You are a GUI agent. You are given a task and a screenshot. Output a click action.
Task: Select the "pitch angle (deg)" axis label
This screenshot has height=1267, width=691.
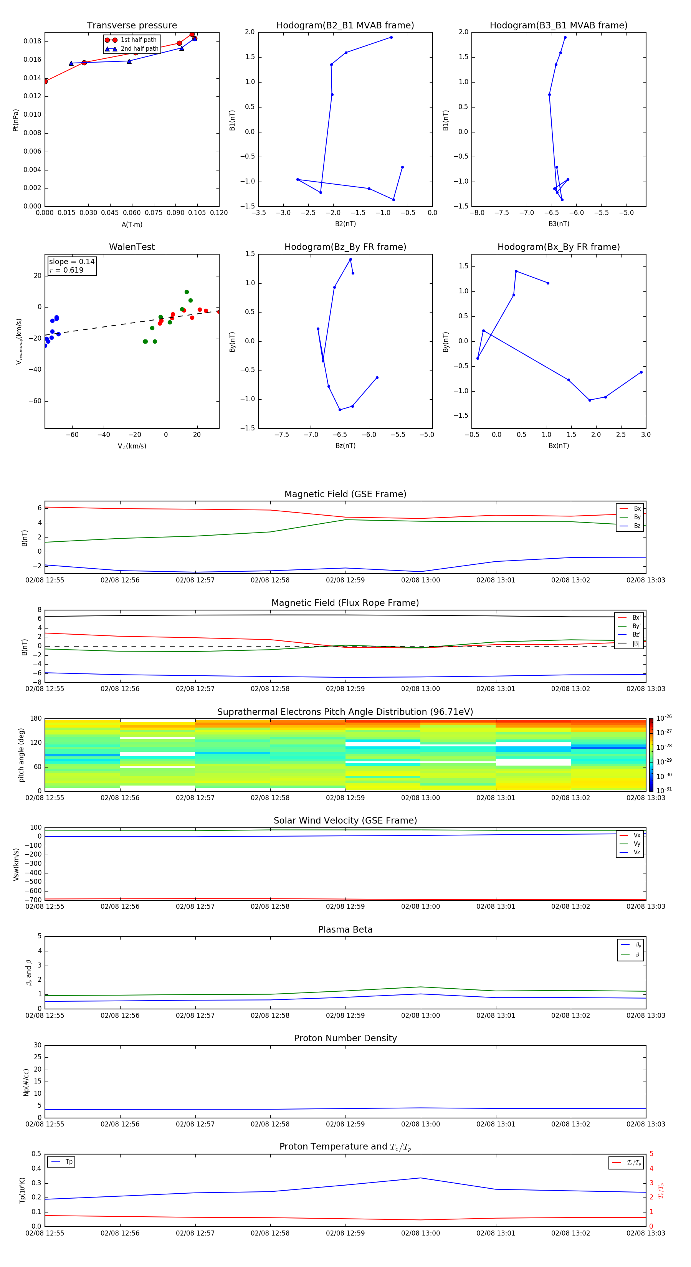(21, 755)
